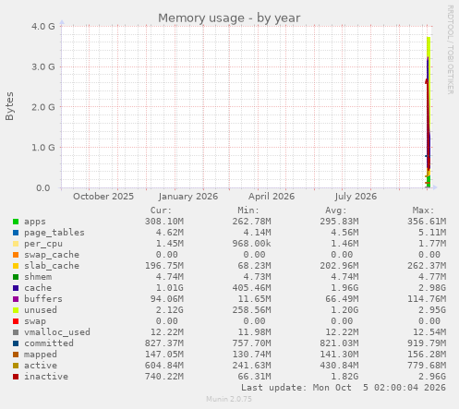This screenshot has width=459, height=409.
Task: Click the 'committed' legend label
Action: click(x=49, y=343)
